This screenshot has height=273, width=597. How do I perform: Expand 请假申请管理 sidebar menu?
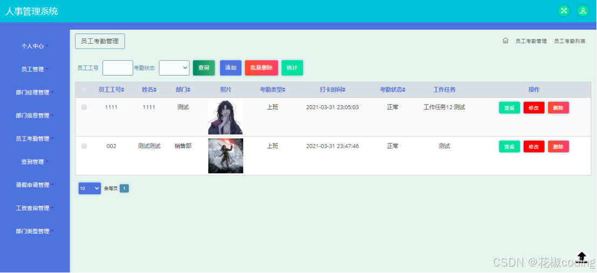(35, 185)
